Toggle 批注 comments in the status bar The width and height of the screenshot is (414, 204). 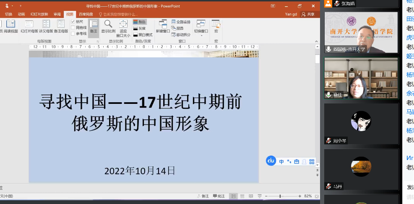[219, 196]
